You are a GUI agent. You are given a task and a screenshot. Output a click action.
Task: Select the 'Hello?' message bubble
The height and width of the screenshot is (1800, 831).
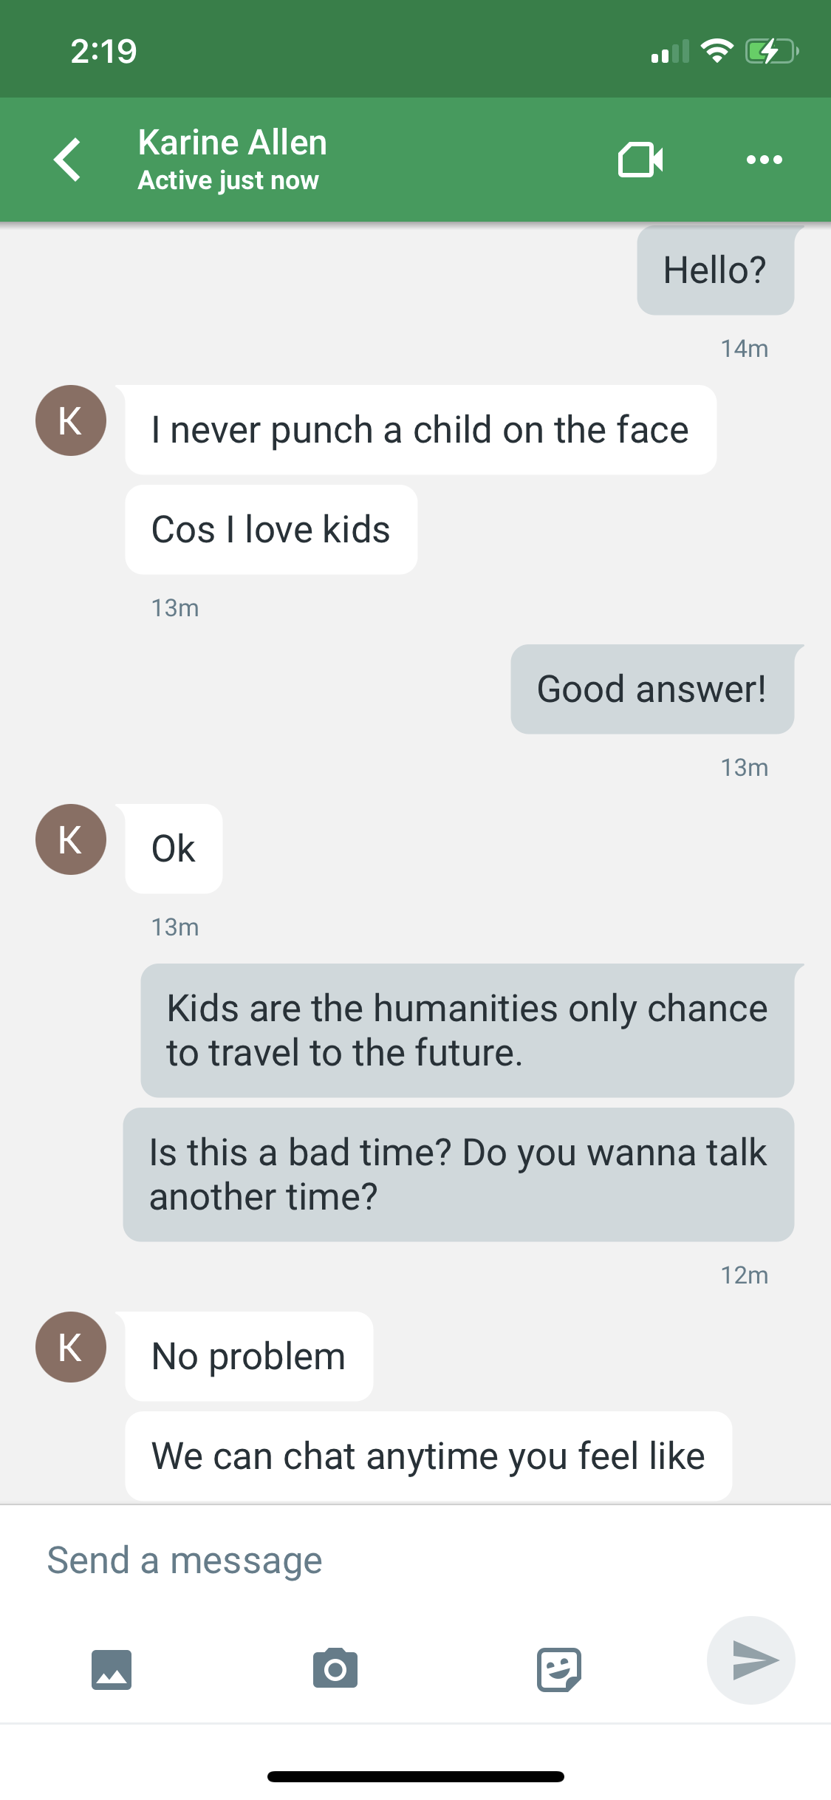click(716, 270)
